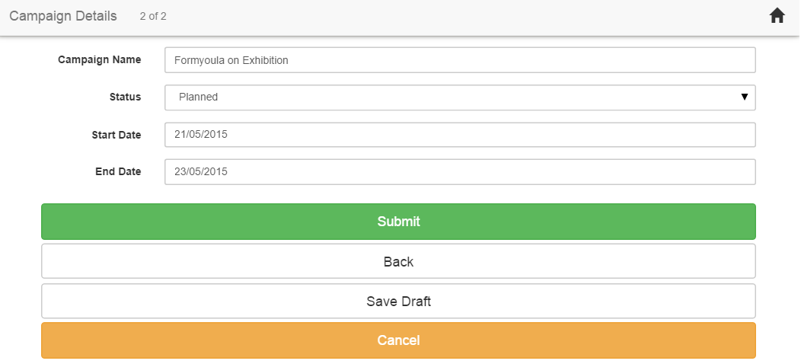
Task: Select the Planned value in Status
Action: click(x=198, y=97)
